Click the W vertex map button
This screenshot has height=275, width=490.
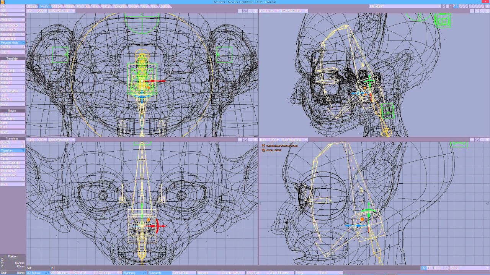[x=423, y=268]
